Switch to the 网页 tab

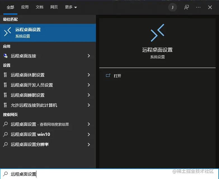point(54,7)
